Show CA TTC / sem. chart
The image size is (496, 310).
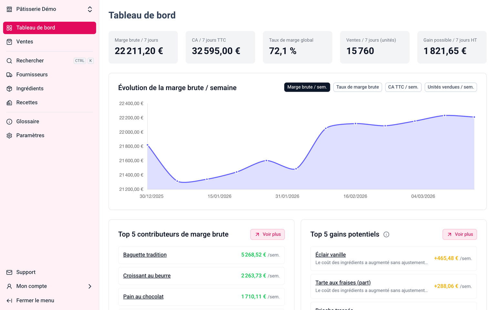[x=403, y=87]
